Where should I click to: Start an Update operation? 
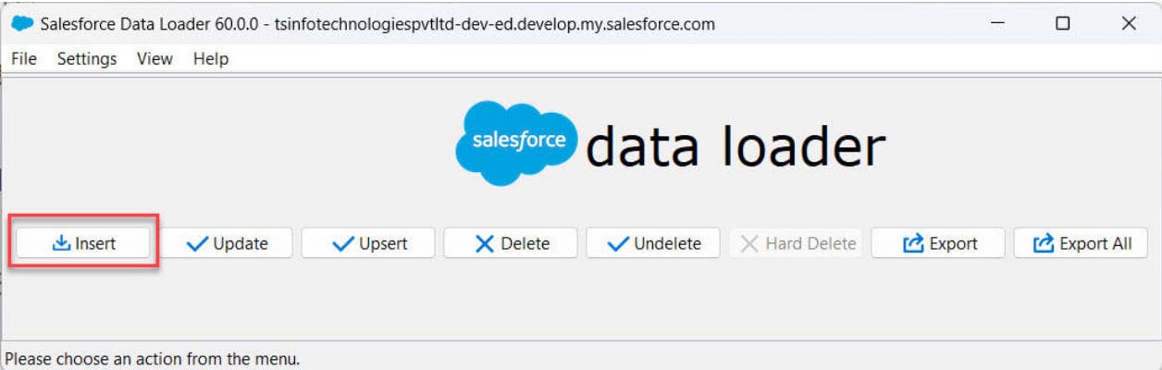point(227,243)
